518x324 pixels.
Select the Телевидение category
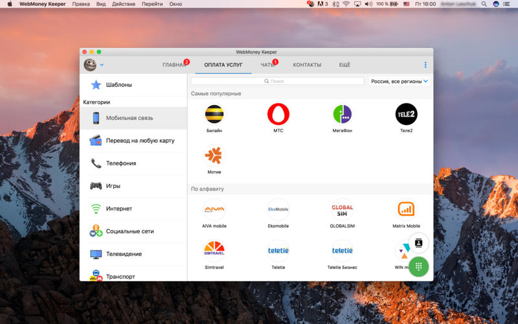pos(133,254)
